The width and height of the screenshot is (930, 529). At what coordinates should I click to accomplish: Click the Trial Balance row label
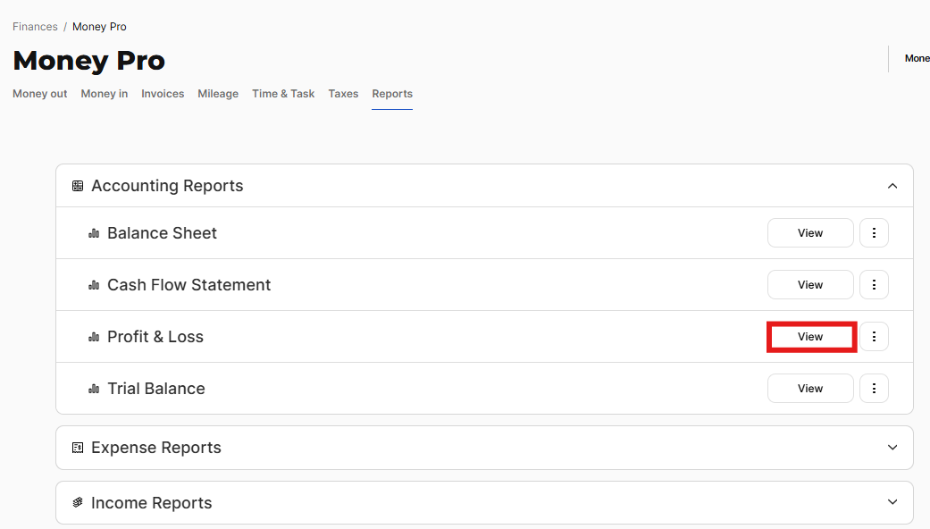156,389
